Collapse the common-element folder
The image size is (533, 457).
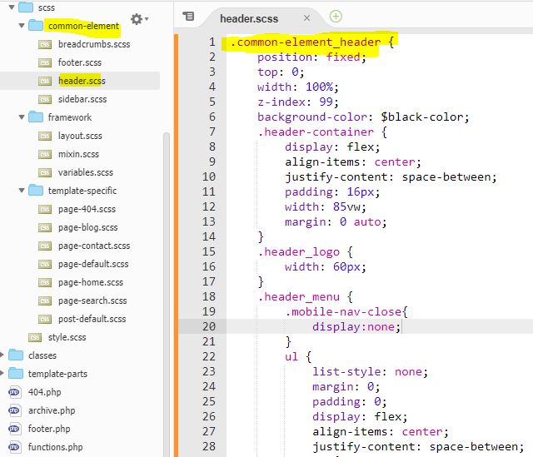[x=21, y=26]
